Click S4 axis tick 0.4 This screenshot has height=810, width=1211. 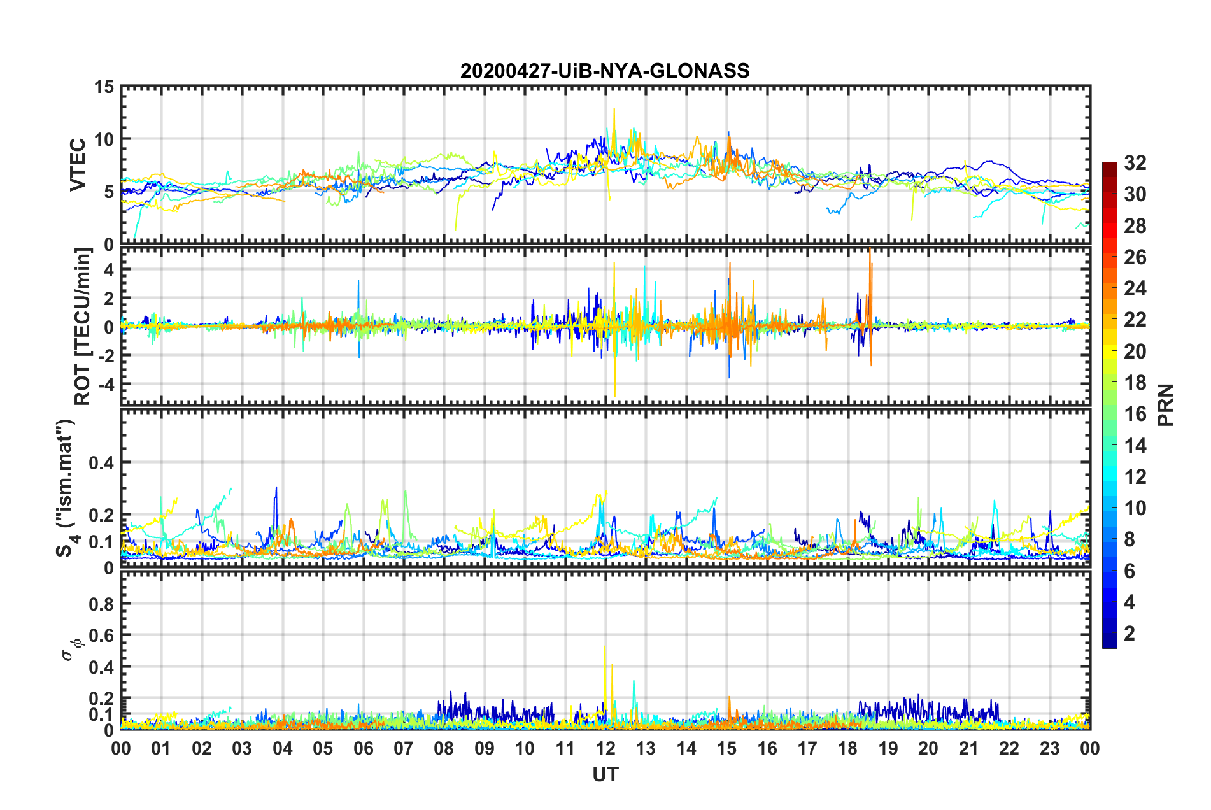click(102, 463)
